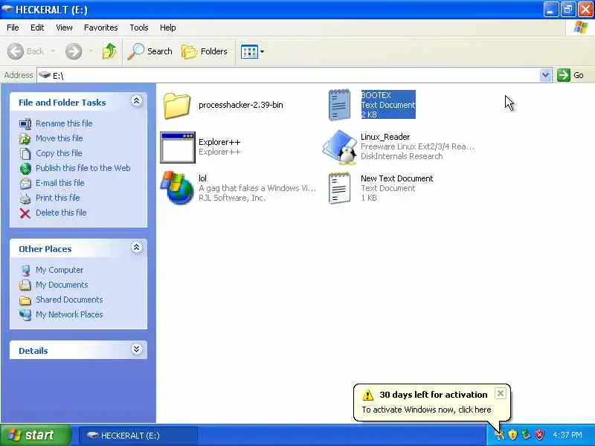Viewport: 595px width, 446px height.
Task: Click the Move this file link
Action: point(59,138)
